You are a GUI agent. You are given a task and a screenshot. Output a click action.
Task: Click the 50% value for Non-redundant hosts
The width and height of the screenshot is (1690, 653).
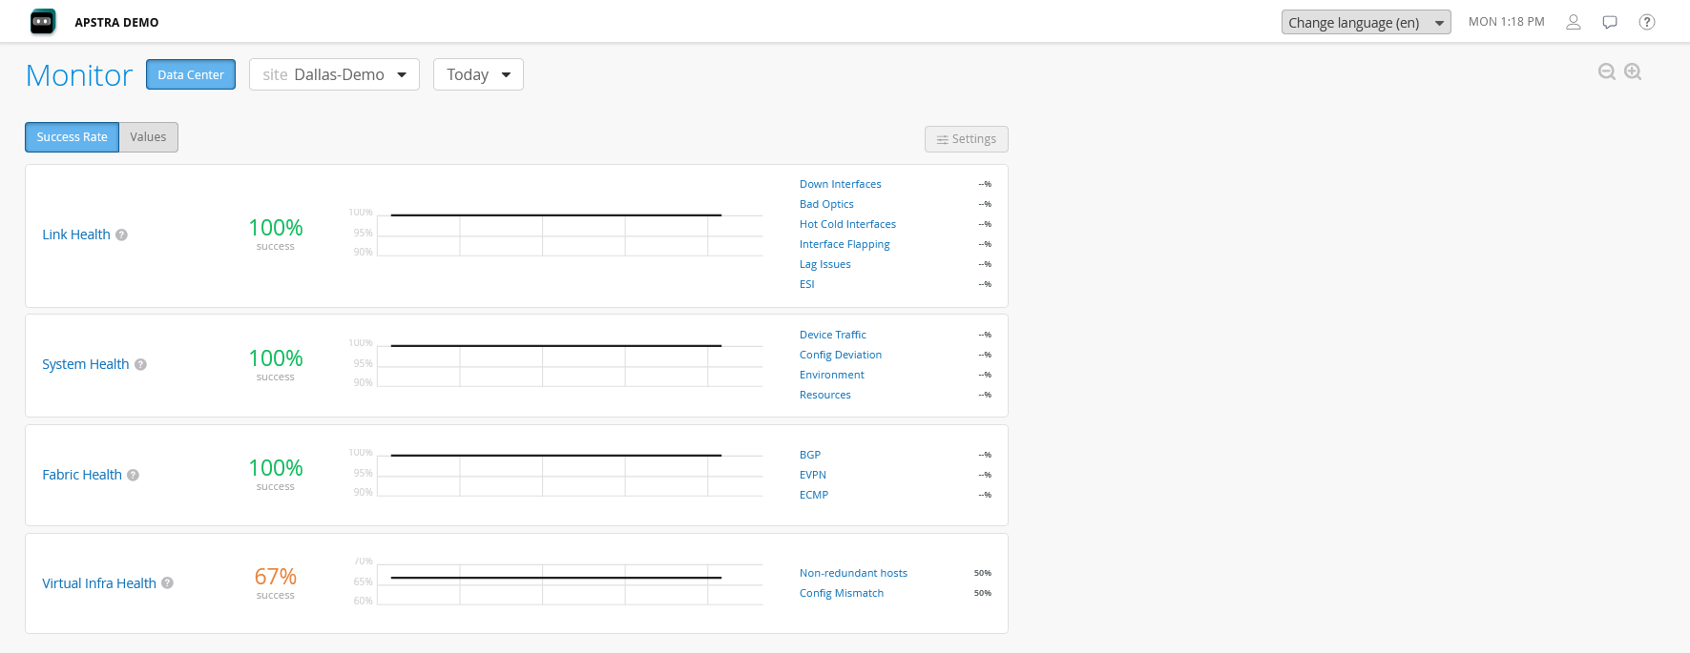tap(983, 573)
